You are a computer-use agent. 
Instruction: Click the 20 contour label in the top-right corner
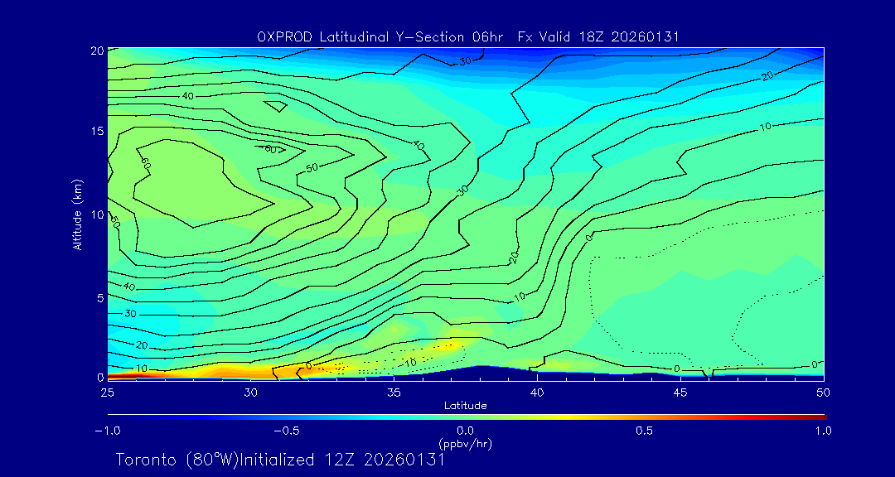767,75
